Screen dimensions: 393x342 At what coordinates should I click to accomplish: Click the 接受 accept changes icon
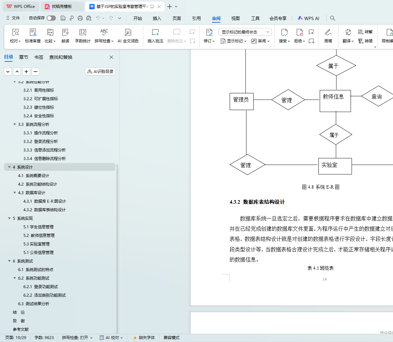click(x=284, y=33)
